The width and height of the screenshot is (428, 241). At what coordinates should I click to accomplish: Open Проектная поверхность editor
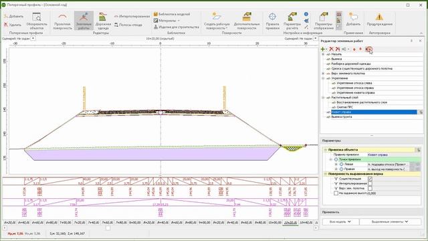click(62, 21)
